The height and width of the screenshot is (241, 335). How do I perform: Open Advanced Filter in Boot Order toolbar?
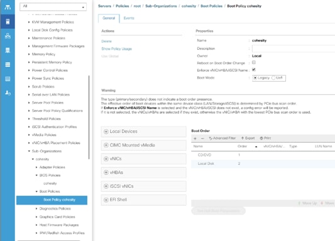[x=222, y=138]
